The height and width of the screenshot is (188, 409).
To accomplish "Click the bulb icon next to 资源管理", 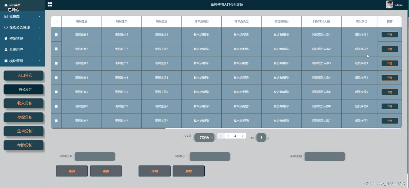I will pyautogui.click(x=6, y=39).
